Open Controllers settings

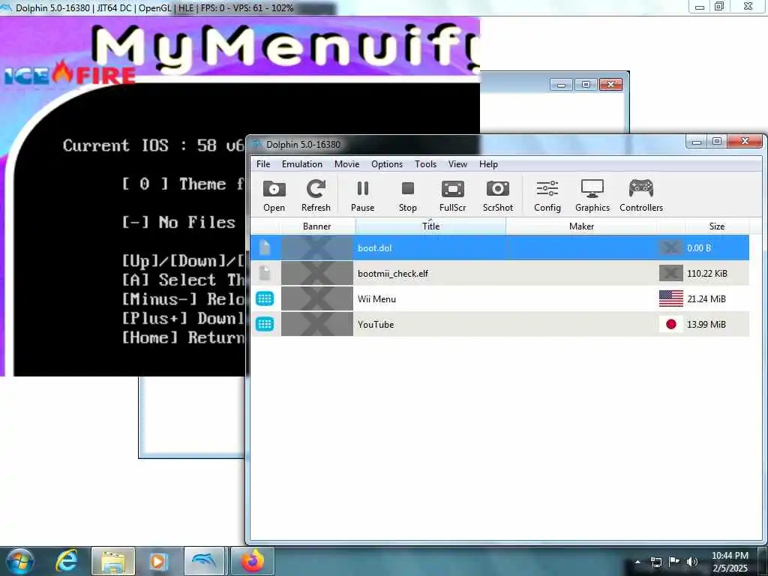point(641,196)
